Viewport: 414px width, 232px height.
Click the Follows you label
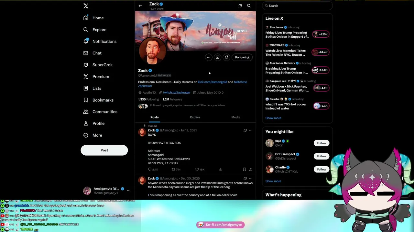[164, 75]
